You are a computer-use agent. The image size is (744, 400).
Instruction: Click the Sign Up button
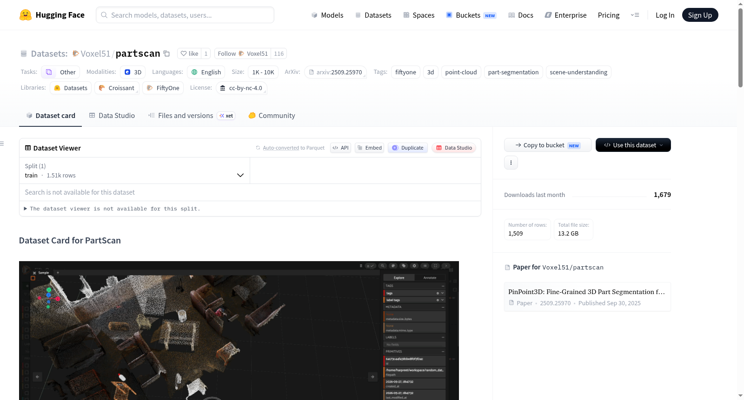700,15
